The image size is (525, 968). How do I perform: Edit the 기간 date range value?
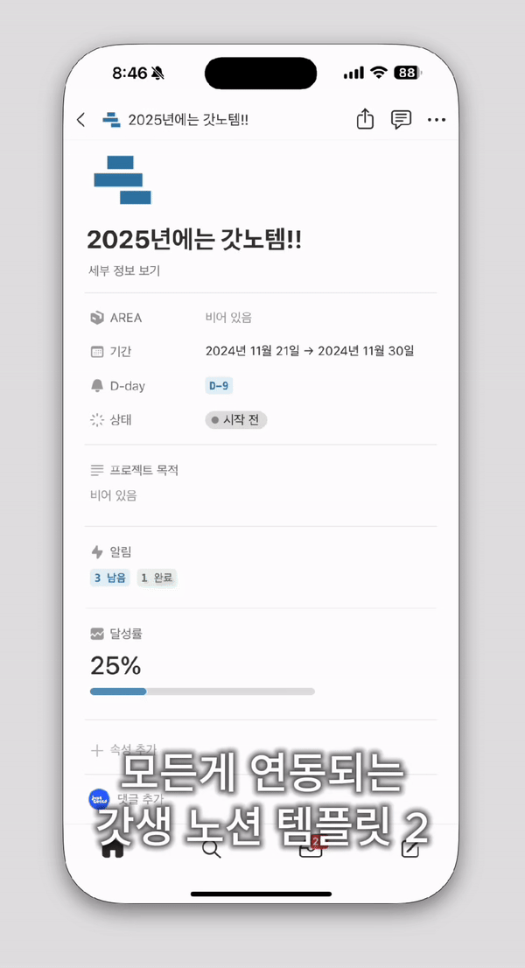(x=309, y=351)
